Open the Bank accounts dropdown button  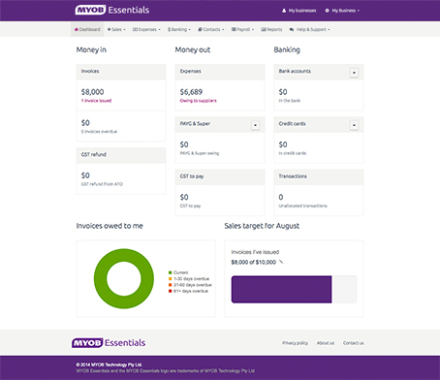[x=354, y=73]
